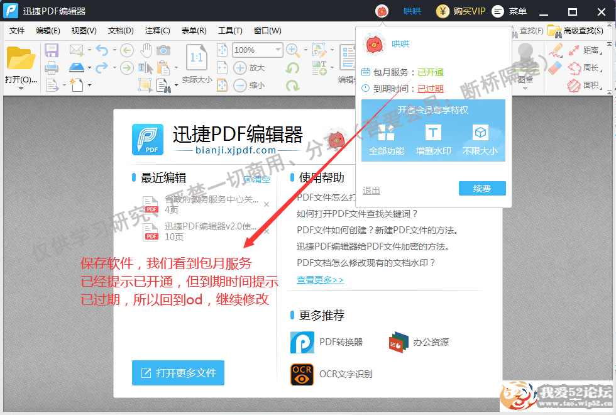Click the Fit Visible orange page icon
Image resolution: width=616 pixels, height=415 pixels.
222,85
